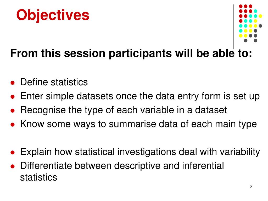268x201 pixels.
Task: Click the red Objectives title
Action: pyautogui.click(x=53, y=15)
